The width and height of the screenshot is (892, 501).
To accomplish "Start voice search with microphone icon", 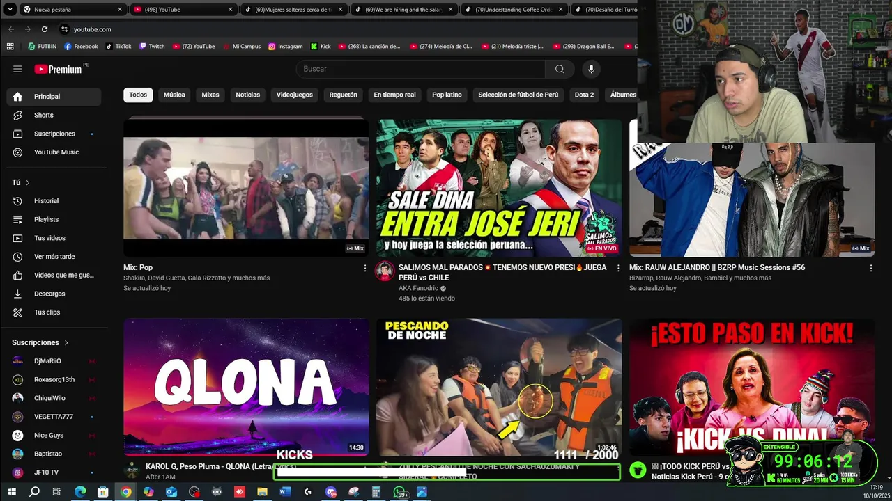I will (x=591, y=69).
